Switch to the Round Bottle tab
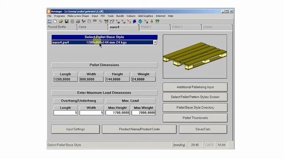 (x=62, y=27)
